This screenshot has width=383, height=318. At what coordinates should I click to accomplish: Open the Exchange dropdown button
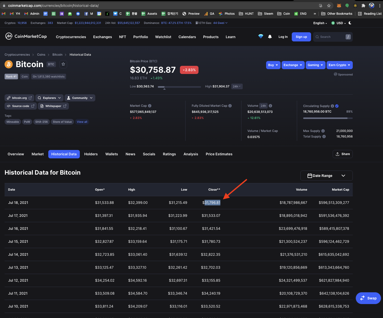tap(293, 65)
